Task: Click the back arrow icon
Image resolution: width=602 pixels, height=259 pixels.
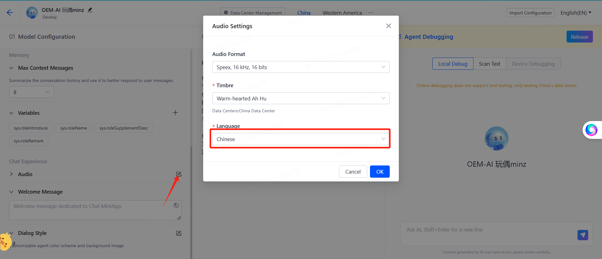Action: [10, 13]
